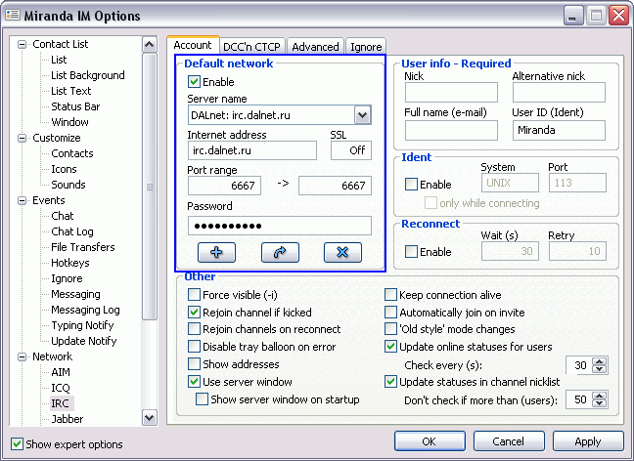Select Chat Log under Events
Viewport: 634px width, 461px height.
coord(72,231)
